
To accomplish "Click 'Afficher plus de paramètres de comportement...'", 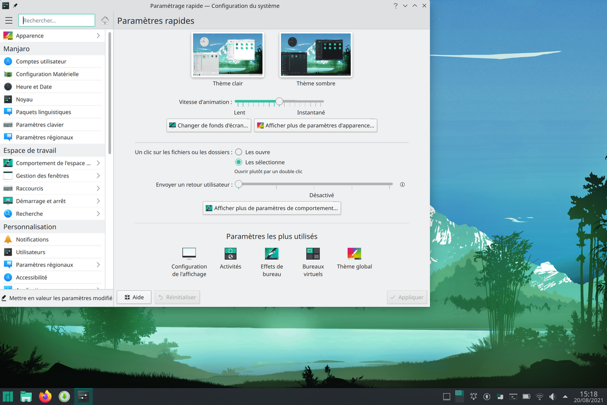I will tap(272, 208).
